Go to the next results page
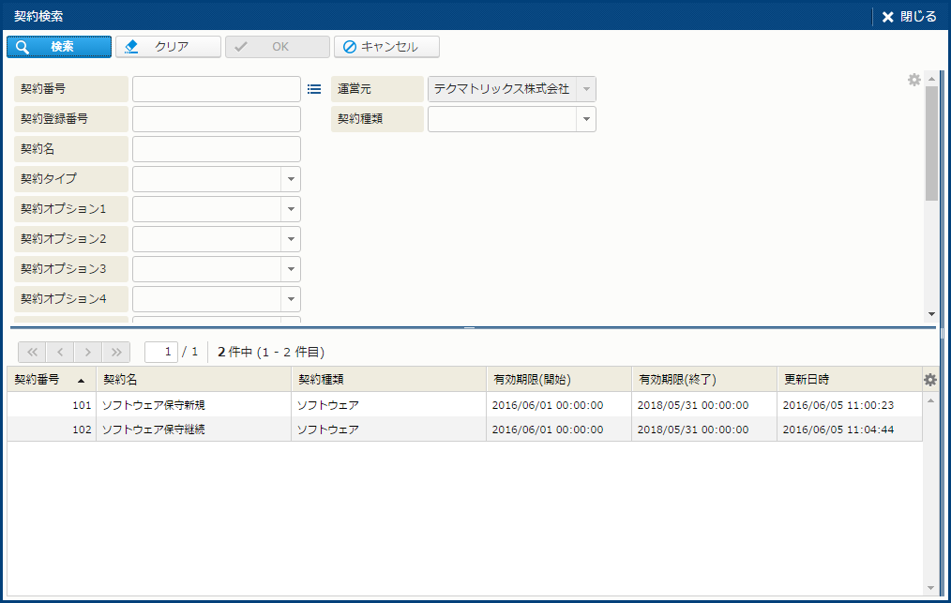951x603 pixels. click(87, 352)
